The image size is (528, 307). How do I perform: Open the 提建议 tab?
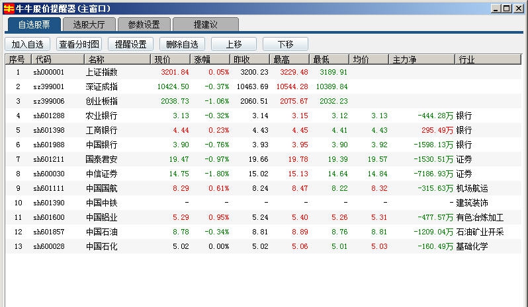coord(205,24)
